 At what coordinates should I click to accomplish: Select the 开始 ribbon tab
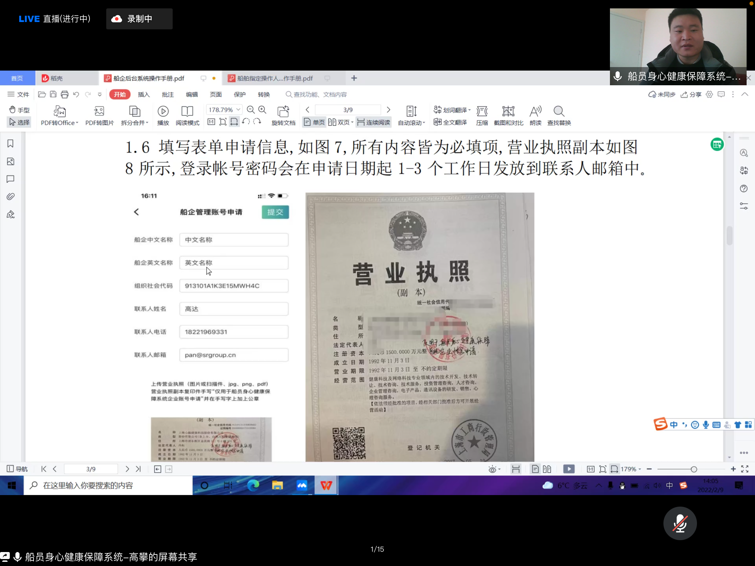click(120, 94)
